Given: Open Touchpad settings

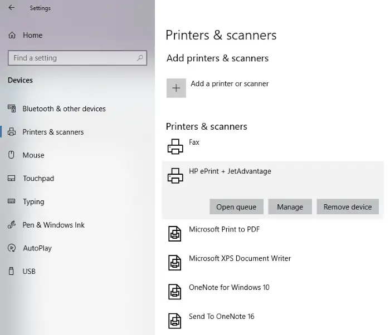Looking at the screenshot, I should (38, 179).
